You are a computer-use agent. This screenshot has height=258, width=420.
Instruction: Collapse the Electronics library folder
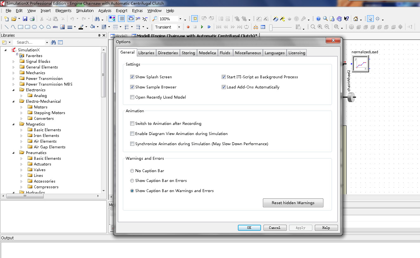(x=14, y=90)
